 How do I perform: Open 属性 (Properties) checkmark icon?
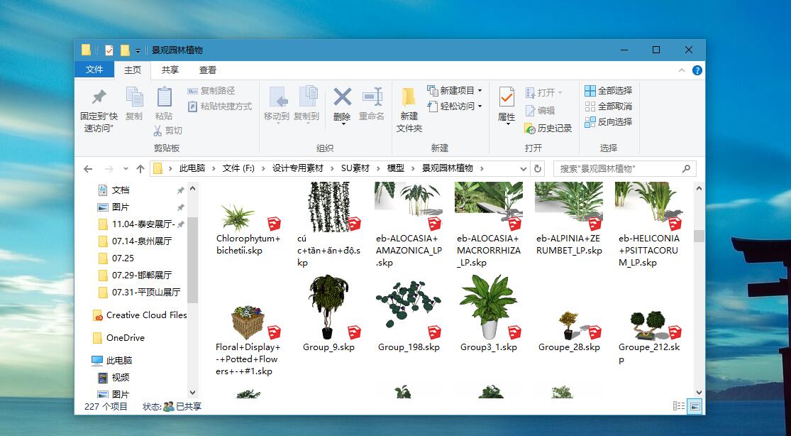(x=507, y=97)
